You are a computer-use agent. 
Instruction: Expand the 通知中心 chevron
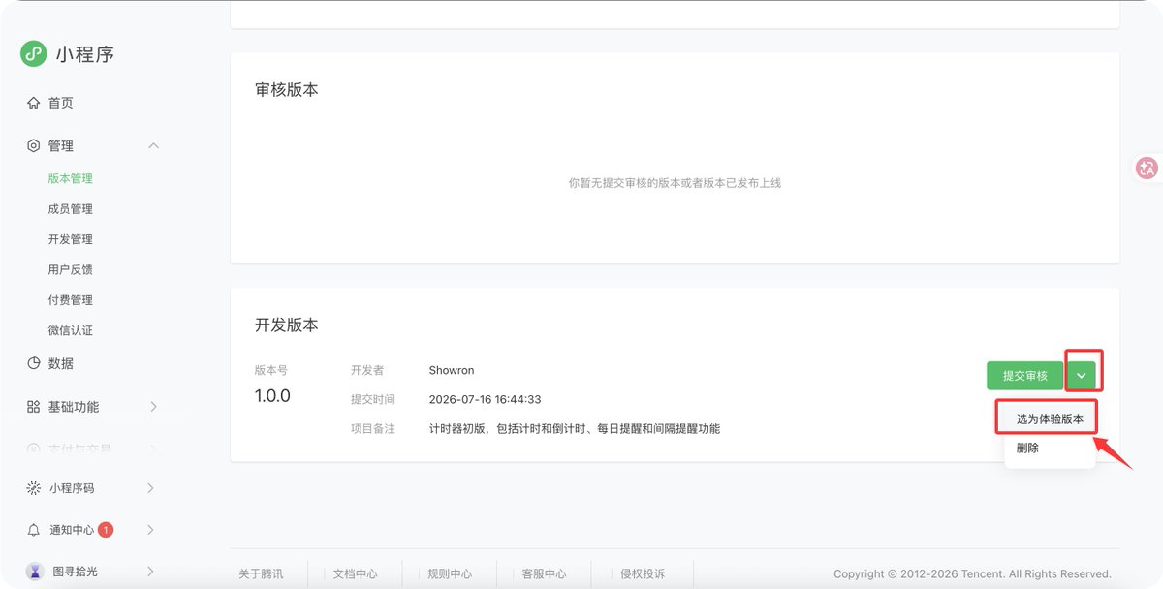click(x=150, y=530)
